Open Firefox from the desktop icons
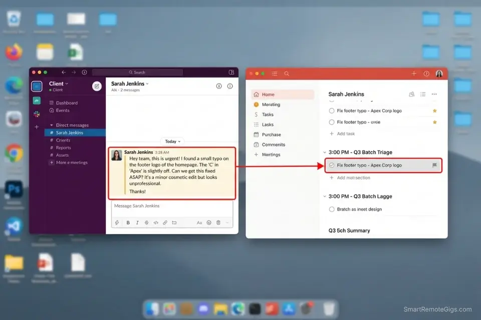Screen dimensions: 481x320 (x=14, y=52)
